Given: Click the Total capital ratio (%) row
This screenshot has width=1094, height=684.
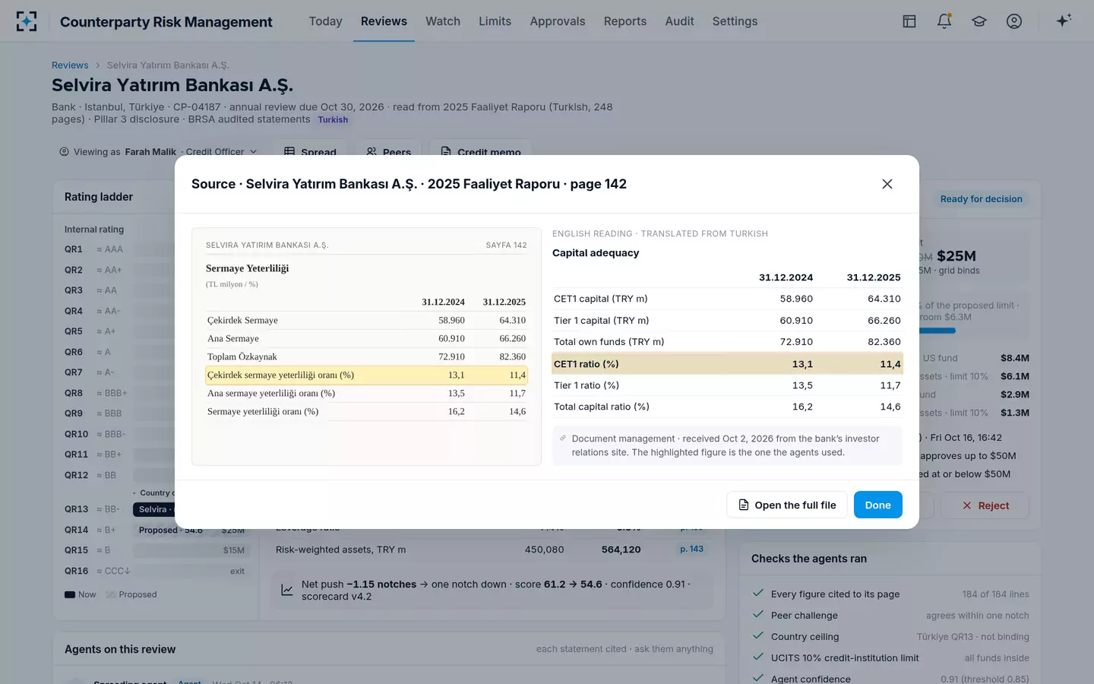Looking at the screenshot, I should pyautogui.click(x=727, y=407).
